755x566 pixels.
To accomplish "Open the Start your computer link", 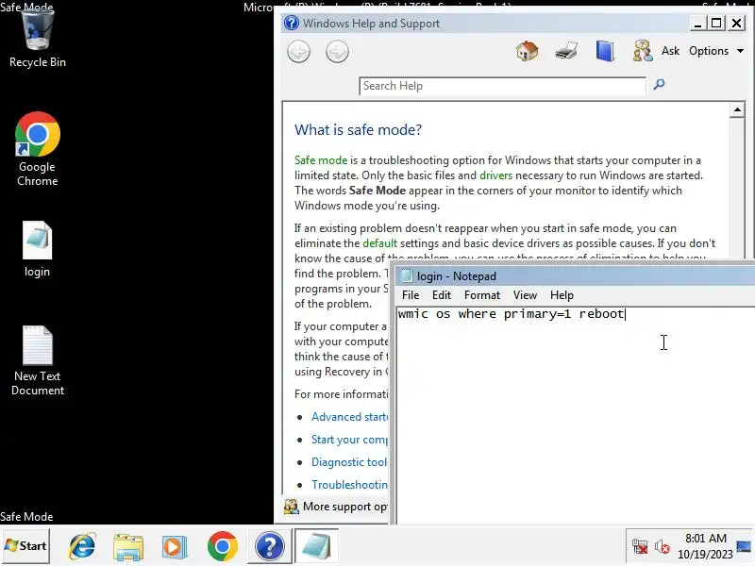I will [349, 440].
